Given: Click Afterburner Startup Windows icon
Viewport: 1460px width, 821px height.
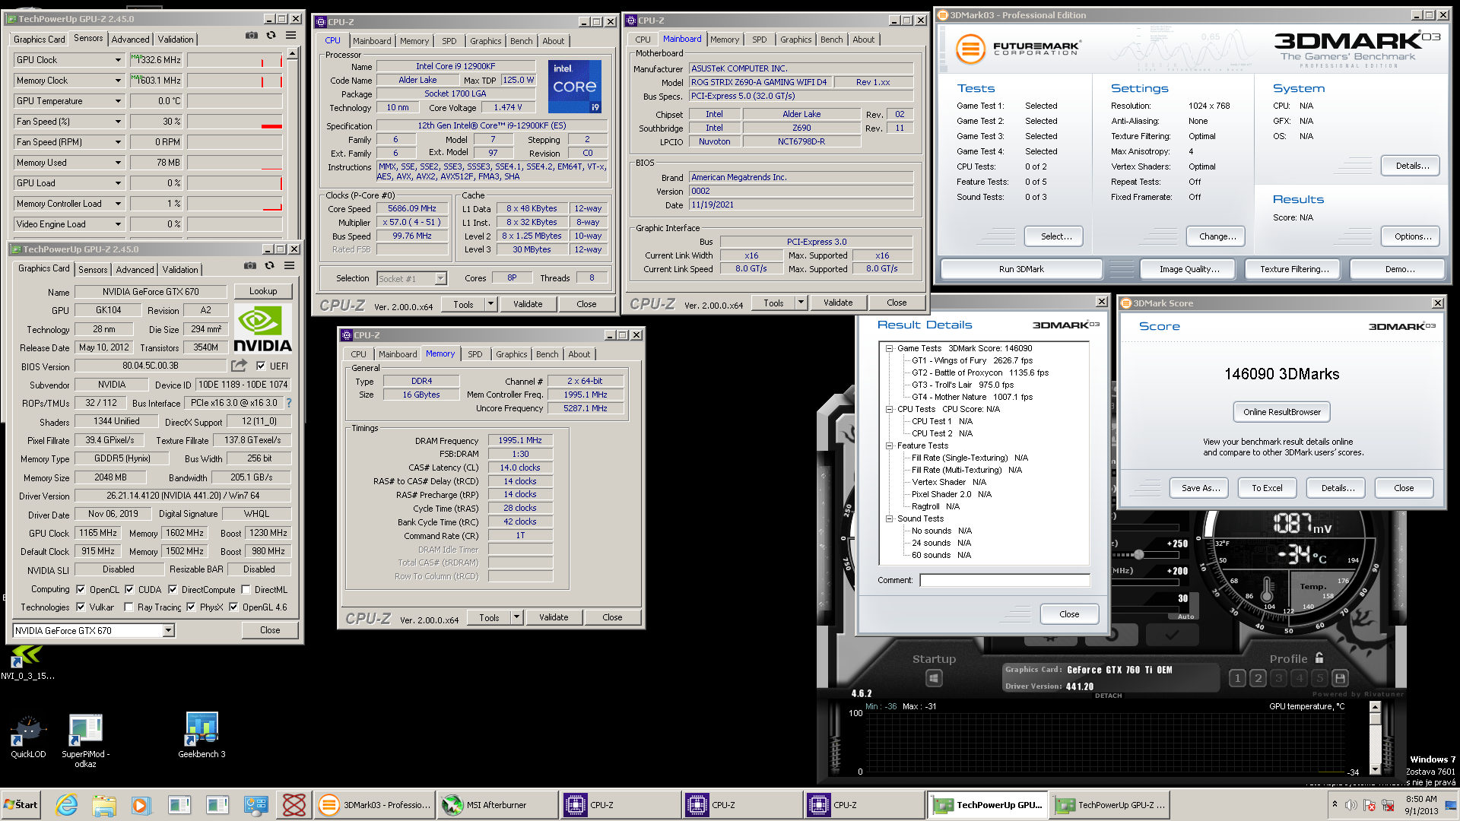Looking at the screenshot, I should pyautogui.click(x=934, y=678).
